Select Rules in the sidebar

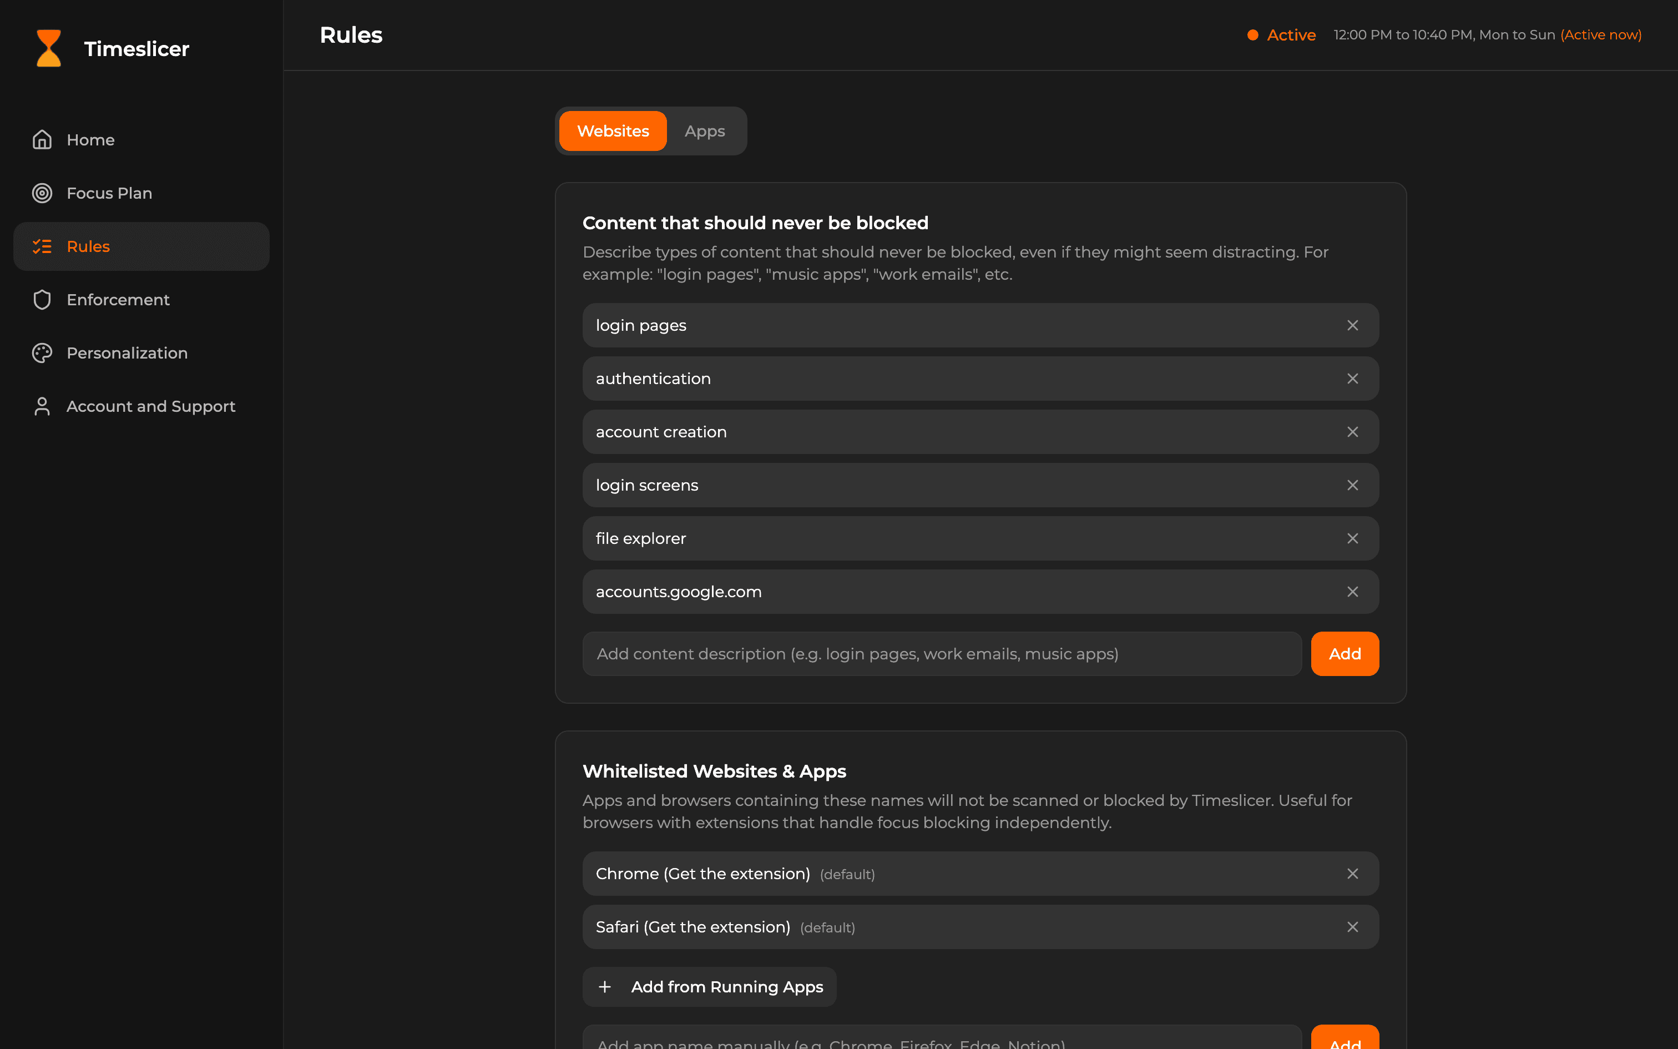pyautogui.click(x=141, y=246)
